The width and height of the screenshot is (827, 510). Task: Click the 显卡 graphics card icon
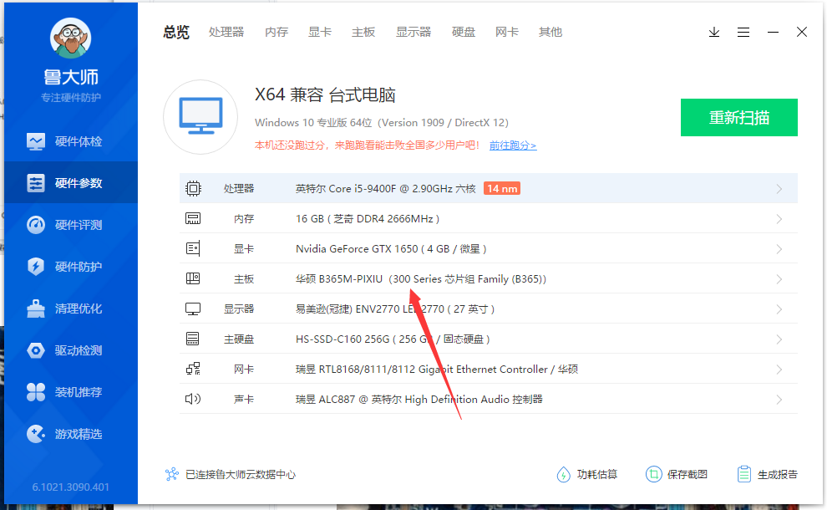point(193,248)
